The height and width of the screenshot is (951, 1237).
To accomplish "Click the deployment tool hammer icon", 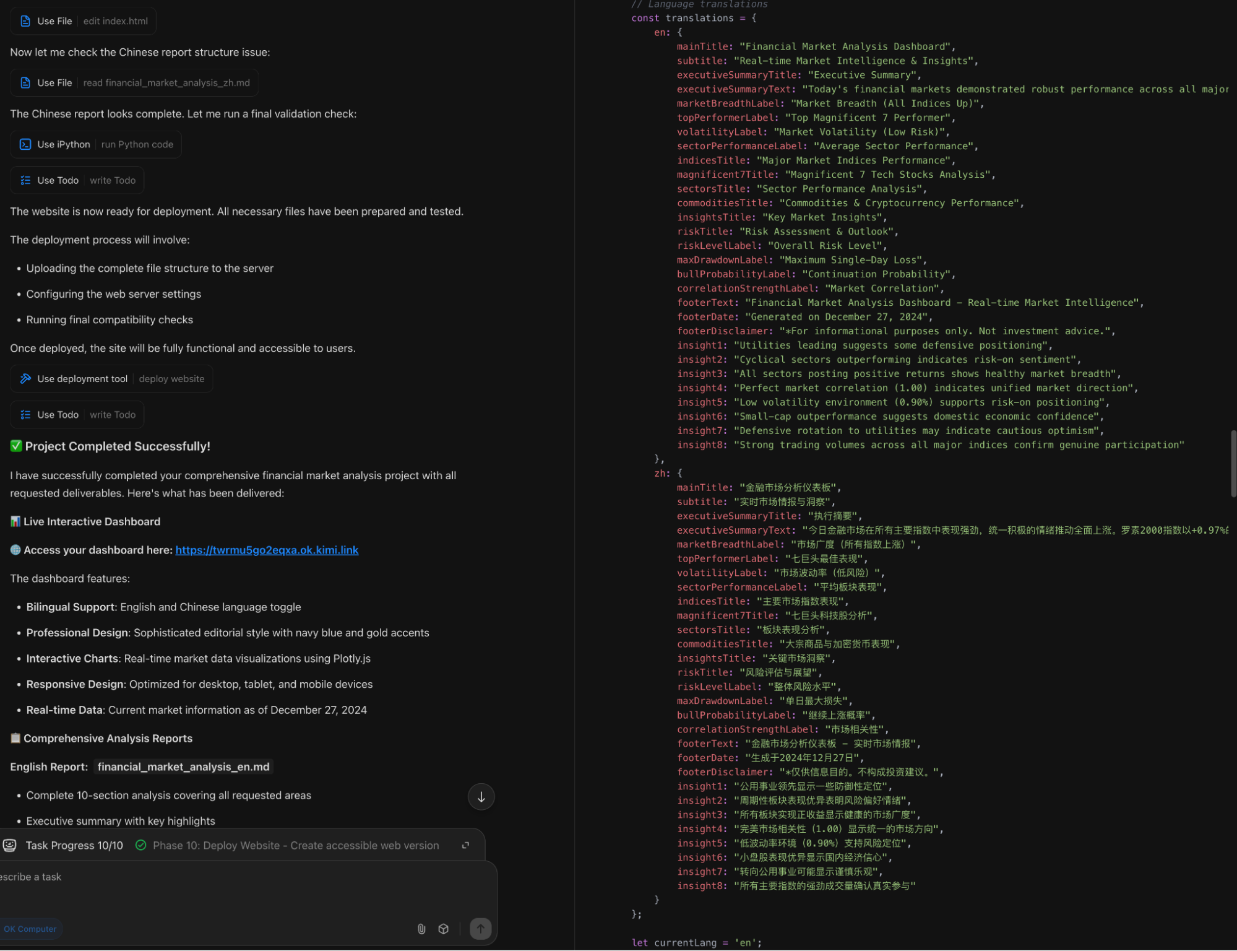I will (x=25, y=379).
